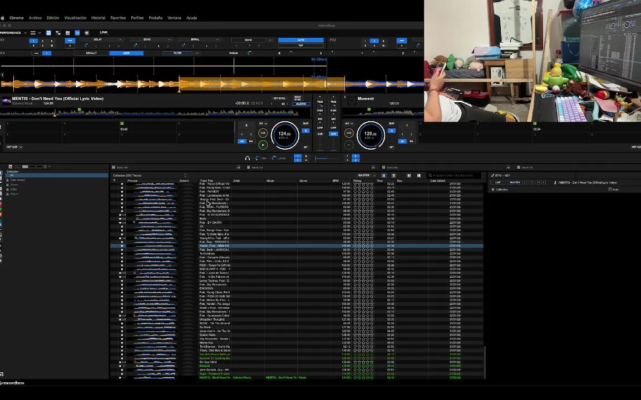Open the Ayuda menu
Viewport: 641px width, 400px height.
click(x=192, y=18)
